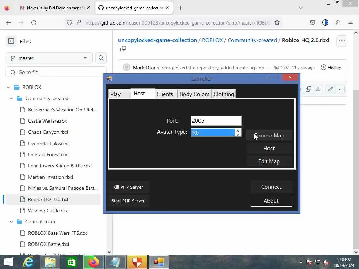Collapse the Content team folder chevron

pyautogui.click(x=11, y=222)
